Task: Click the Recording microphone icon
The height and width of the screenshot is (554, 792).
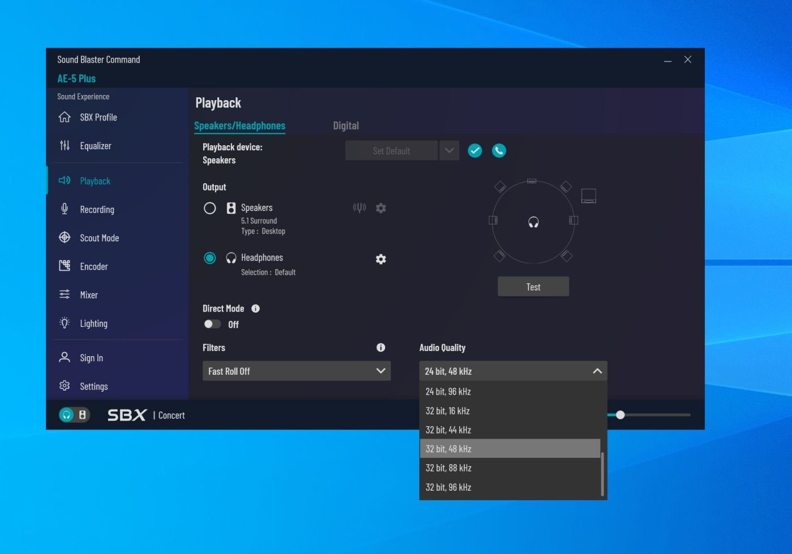Action: coord(64,209)
